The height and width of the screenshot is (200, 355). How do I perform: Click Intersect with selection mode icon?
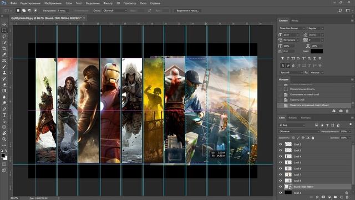[x=35, y=11]
